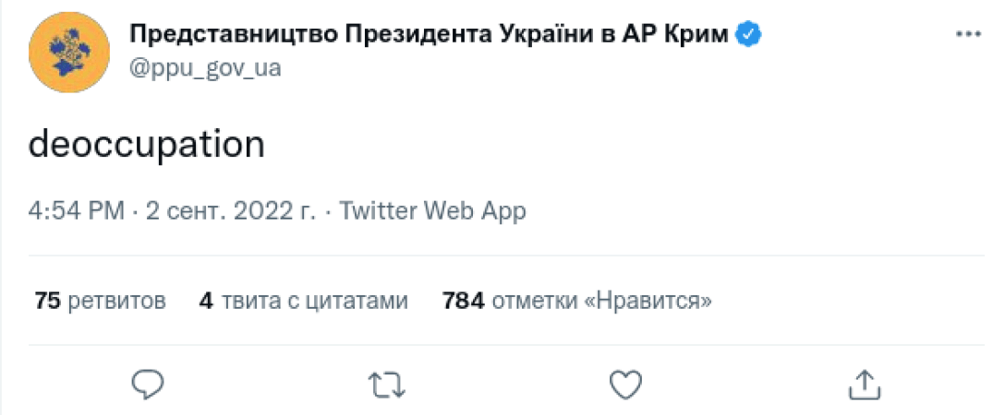
Task: Reply to the deoccupation tweet
Action: pyautogui.click(x=148, y=384)
